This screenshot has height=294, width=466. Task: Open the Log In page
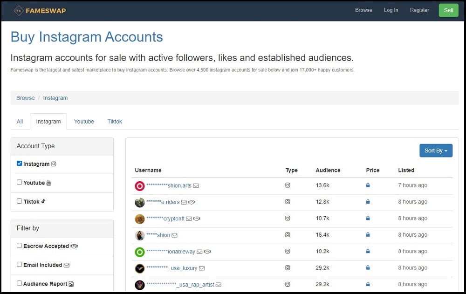click(391, 10)
